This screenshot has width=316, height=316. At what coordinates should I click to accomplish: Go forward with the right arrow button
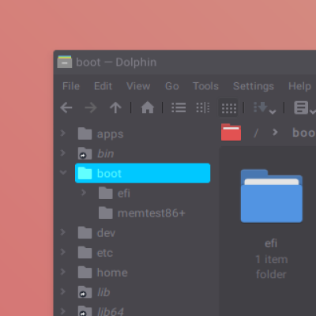point(91,107)
